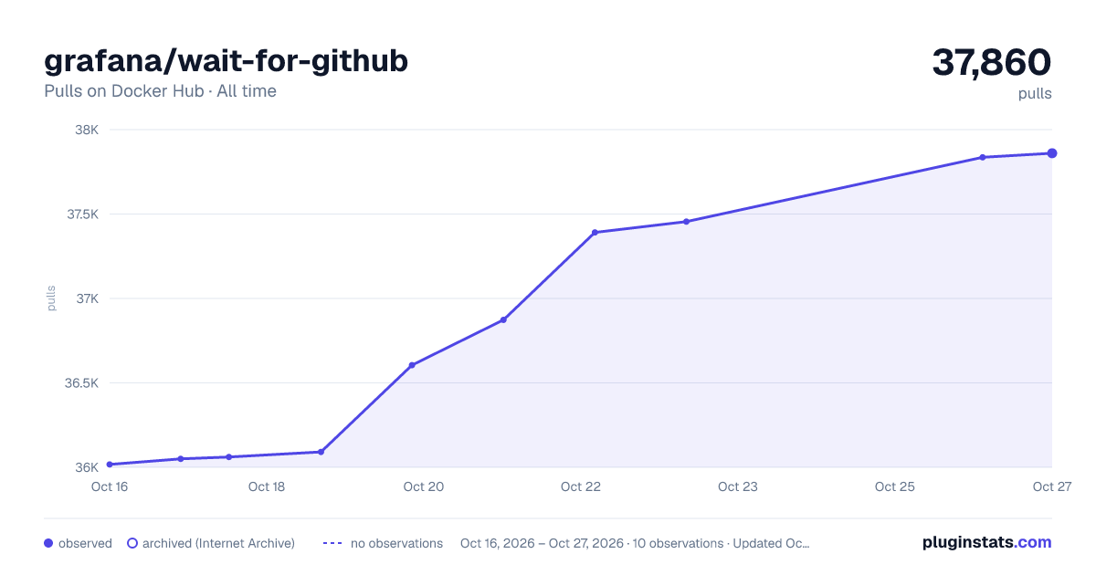Click the 37,860 pulls total
This screenshot has height=575, width=1096.
click(992, 62)
